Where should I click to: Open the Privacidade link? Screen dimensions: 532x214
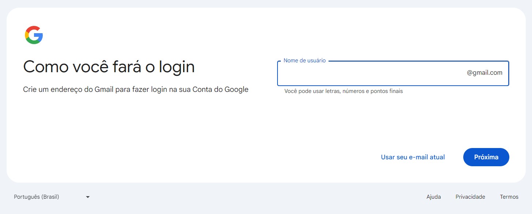click(470, 197)
